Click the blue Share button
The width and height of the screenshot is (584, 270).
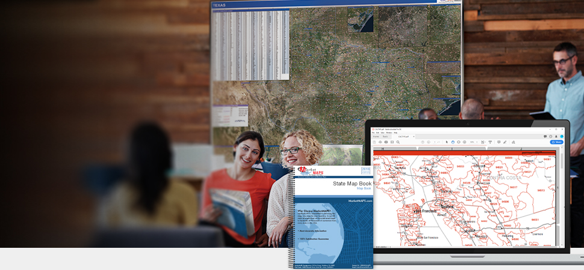coord(557,142)
